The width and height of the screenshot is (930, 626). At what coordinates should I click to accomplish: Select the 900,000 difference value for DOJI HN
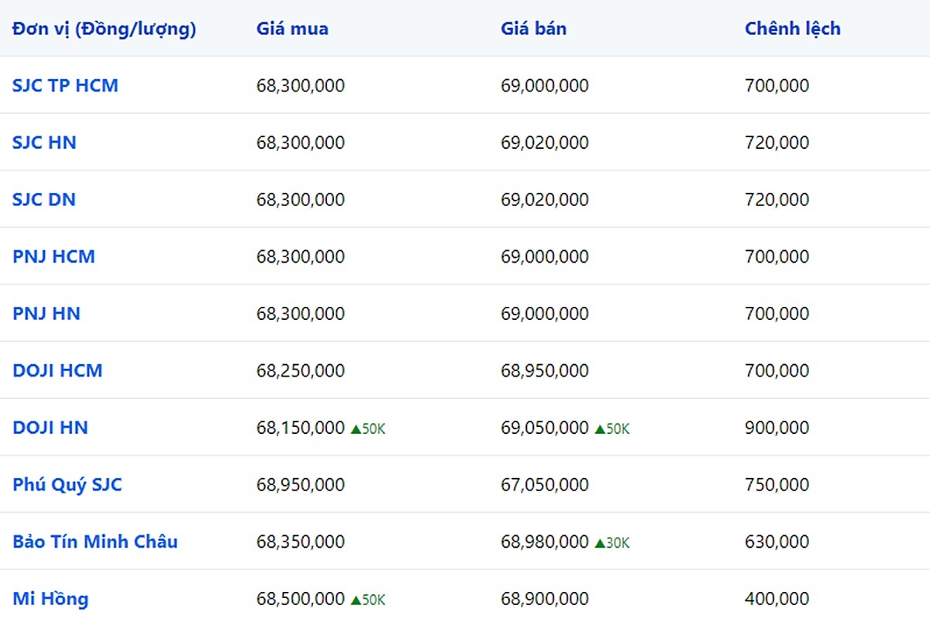(x=777, y=428)
